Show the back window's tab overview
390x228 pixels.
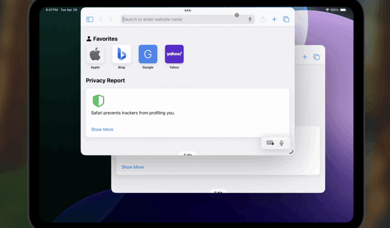tap(316, 57)
